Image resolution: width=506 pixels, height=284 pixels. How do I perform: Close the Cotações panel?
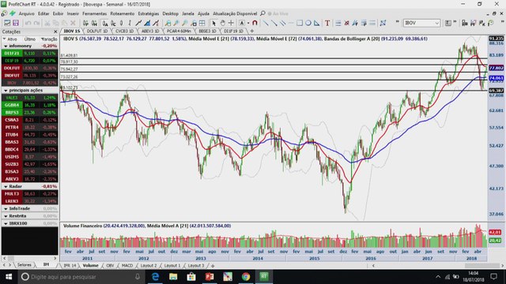55,32
